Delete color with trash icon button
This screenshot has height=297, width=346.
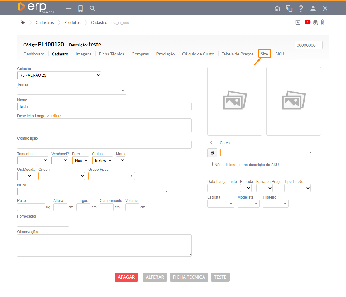[x=212, y=153]
